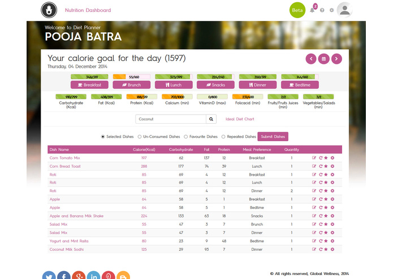Open Facebook social icon
The width and height of the screenshot is (393, 279).
[64, 275]
